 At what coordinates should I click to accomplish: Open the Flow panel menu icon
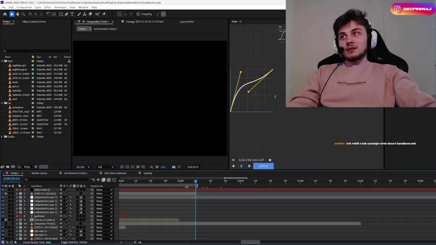(240, 21)
